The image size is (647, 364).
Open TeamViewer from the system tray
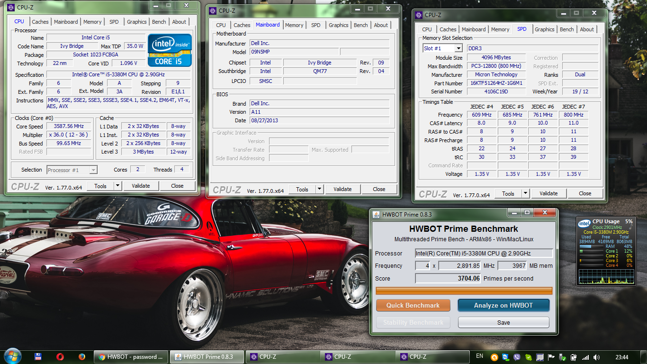coord(505,357)
